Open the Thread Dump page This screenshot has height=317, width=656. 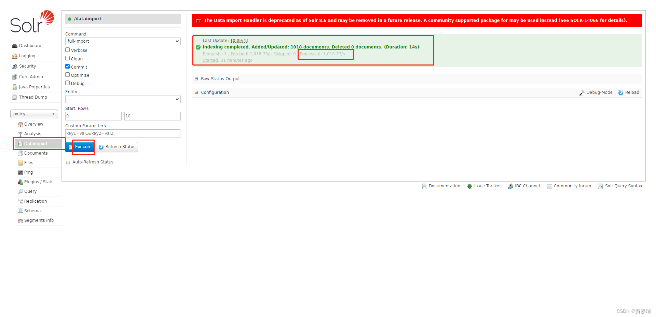tap(33, 97)
